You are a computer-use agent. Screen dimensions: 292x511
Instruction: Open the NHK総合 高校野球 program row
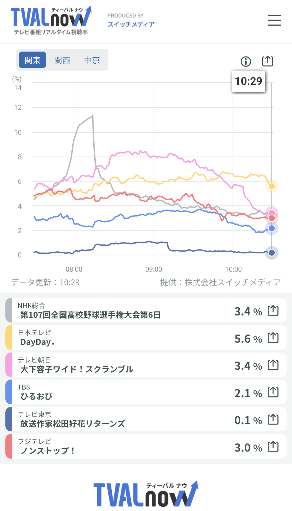[146, 310]
